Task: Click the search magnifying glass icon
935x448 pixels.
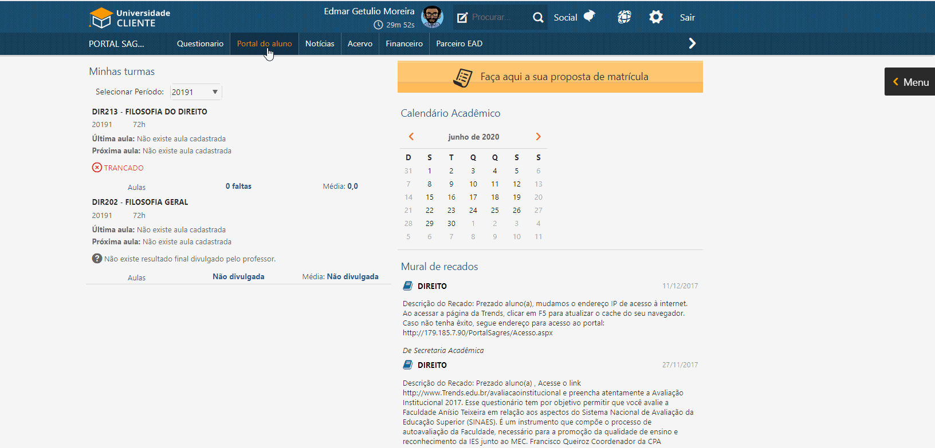Action: pyautogui.click(x=538, y=18)
